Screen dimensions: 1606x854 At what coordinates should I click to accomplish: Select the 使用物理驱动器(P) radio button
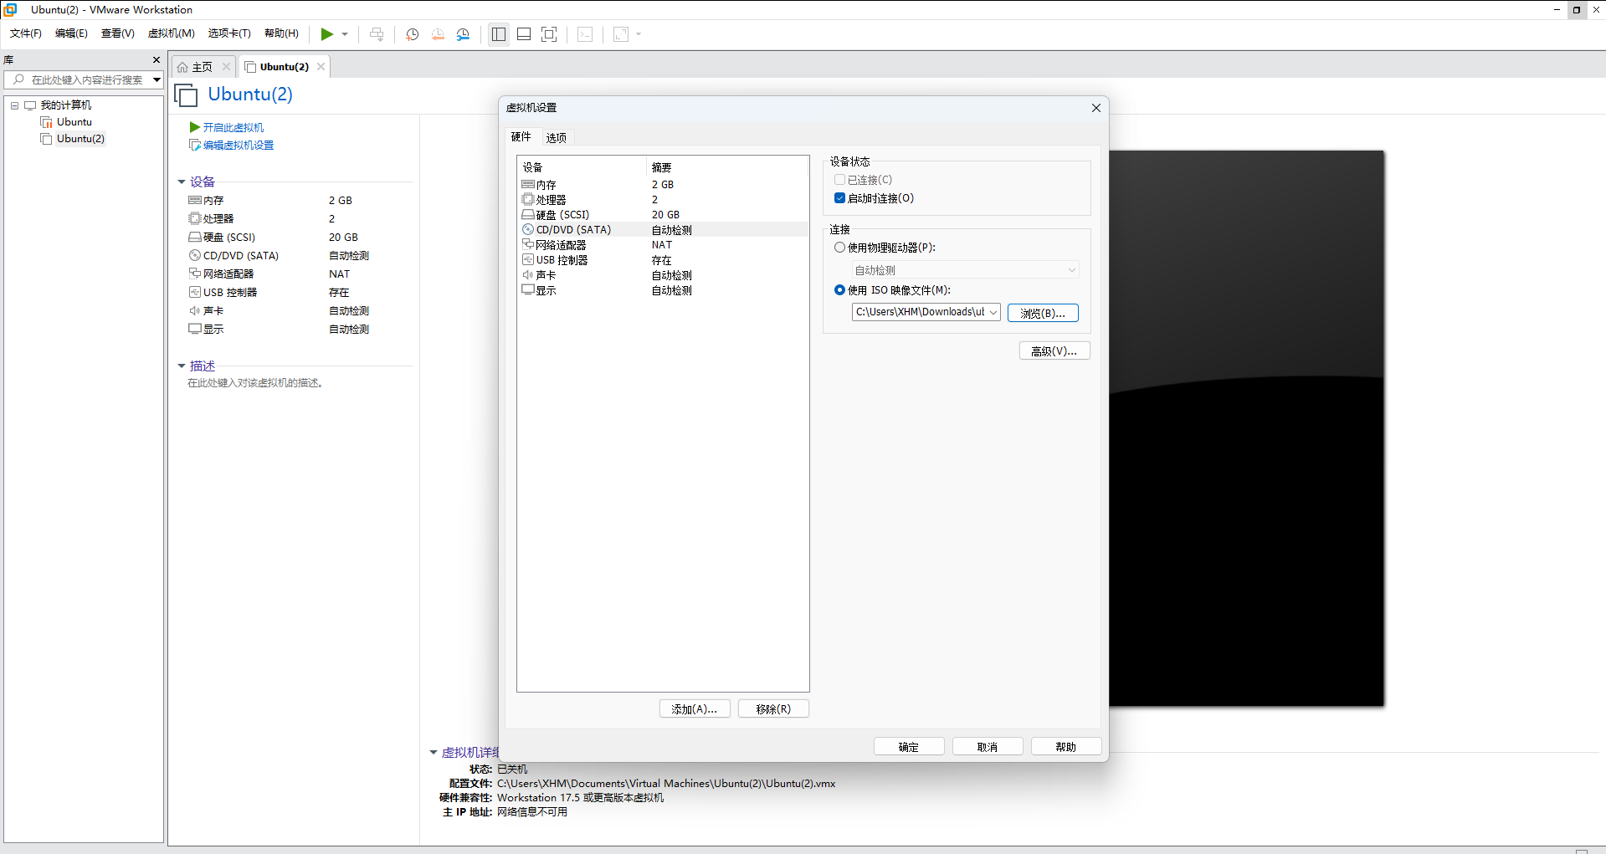839,248
